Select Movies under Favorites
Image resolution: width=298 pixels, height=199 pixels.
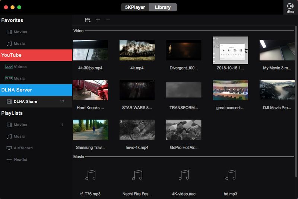(36, 32)
